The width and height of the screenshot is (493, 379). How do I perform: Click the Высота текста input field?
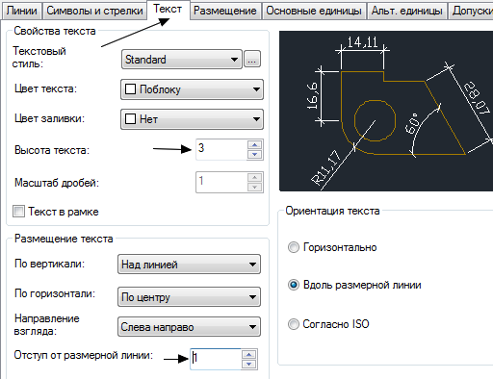(221, 149)
